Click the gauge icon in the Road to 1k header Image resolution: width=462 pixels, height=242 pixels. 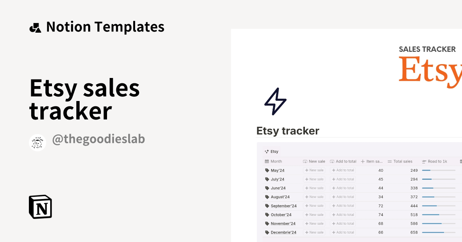click(425, 161)
